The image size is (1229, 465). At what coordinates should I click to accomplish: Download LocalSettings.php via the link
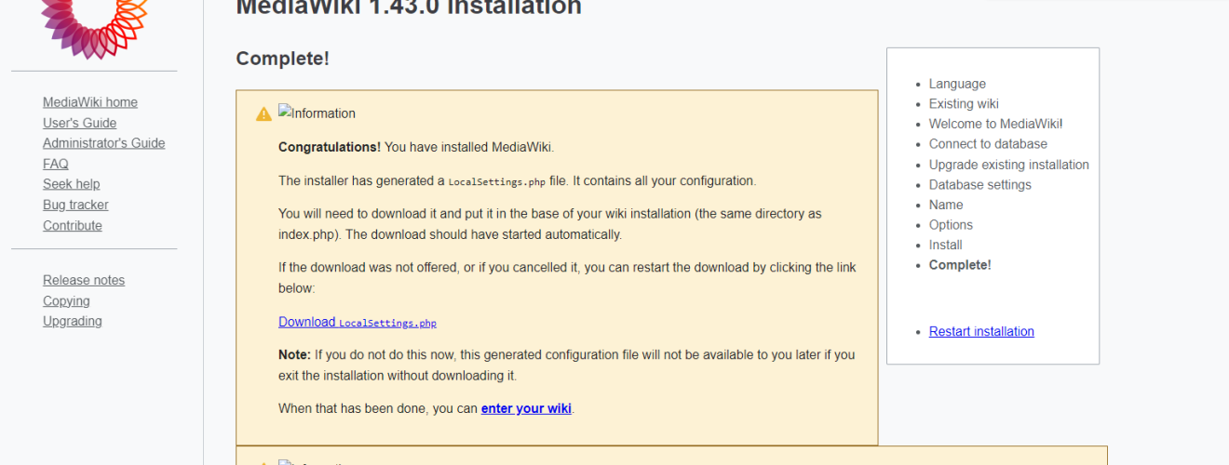pyautogui.click(x=358, y=322)
